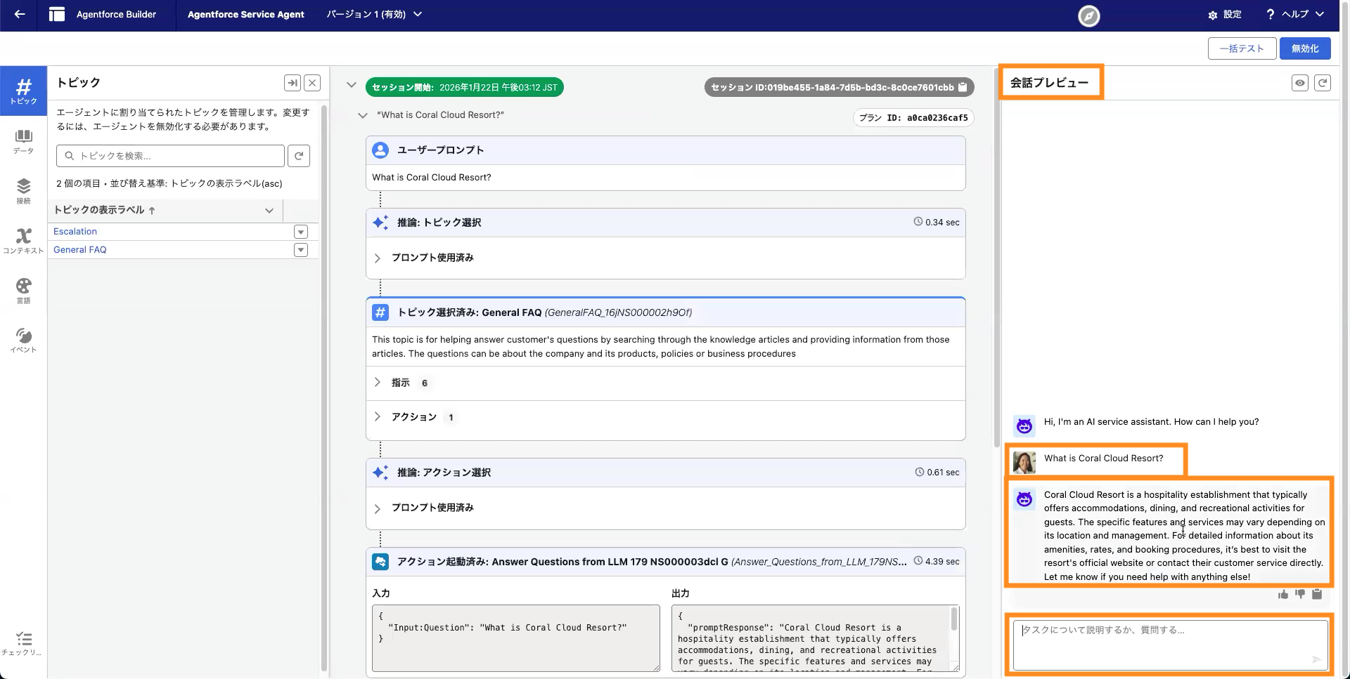Viewport: 1350px width, 679px height.
Task: Click the 4.39 sec timing label
Action: [x=937, y=561]
